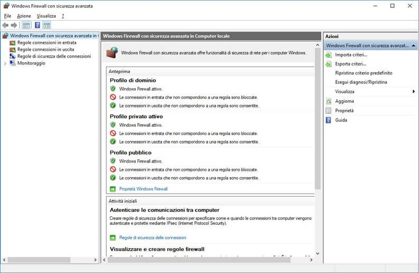The image size is (419, 273).
Task: Click 'Autenticare le comunicazioni tra computer' heading
Action: 164,210
